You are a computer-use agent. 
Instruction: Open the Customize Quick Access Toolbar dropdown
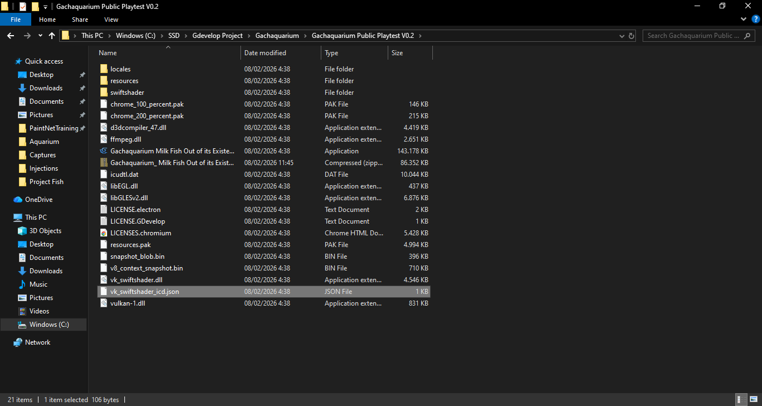tap(46, 7)
